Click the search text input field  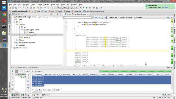tap(78, 18)
